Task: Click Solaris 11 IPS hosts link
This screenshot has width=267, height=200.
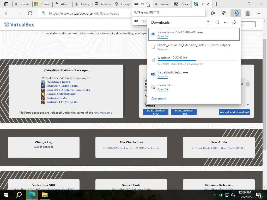Action: pyautogui.click(x=62, y=102)
